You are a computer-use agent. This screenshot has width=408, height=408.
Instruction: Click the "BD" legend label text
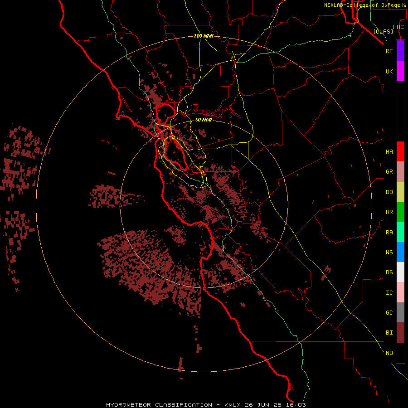coord(389,192)
